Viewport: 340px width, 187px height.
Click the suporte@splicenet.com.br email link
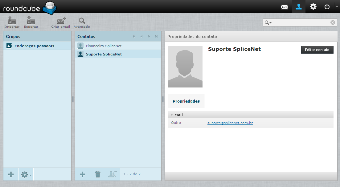230,123
